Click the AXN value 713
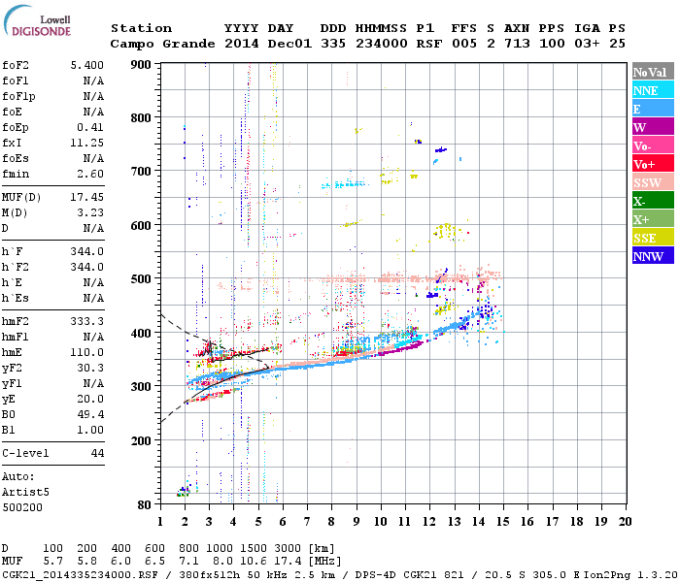The image size is (680, 582). (x=517, y=44)
